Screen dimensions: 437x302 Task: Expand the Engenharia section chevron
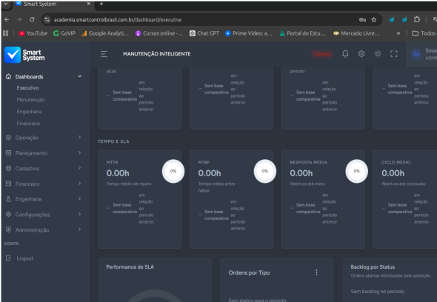(x=80, y=198)
